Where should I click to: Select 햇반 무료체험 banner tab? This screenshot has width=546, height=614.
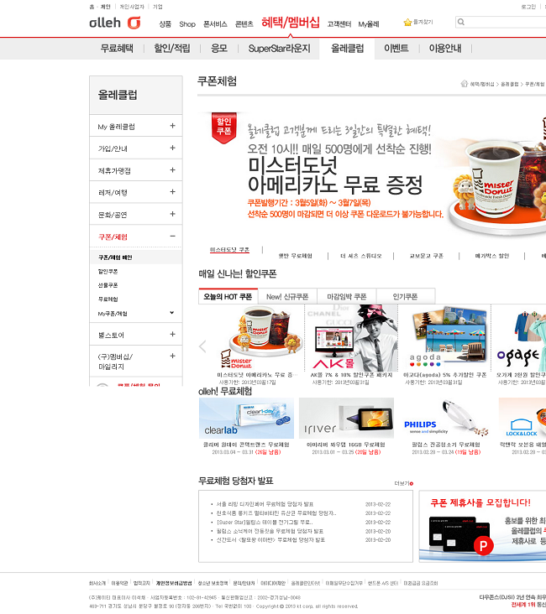click(296, 256)
